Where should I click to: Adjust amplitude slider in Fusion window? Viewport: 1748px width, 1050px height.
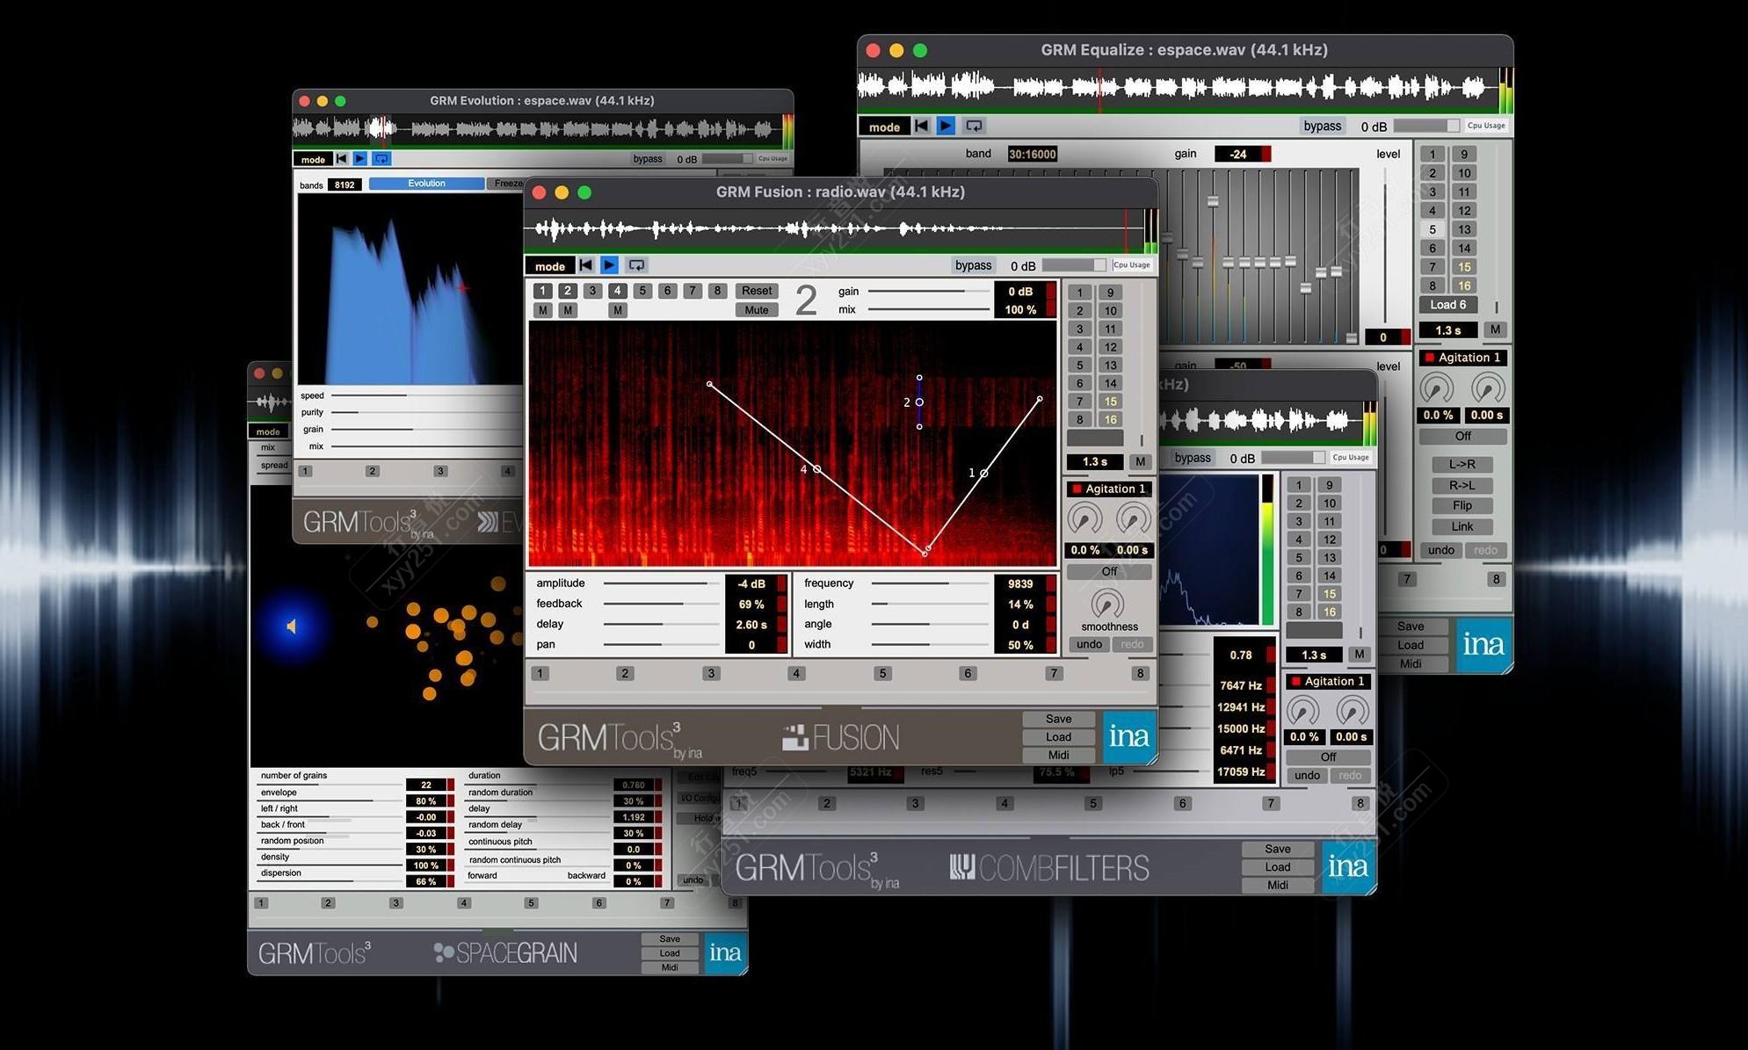point(662,583)
